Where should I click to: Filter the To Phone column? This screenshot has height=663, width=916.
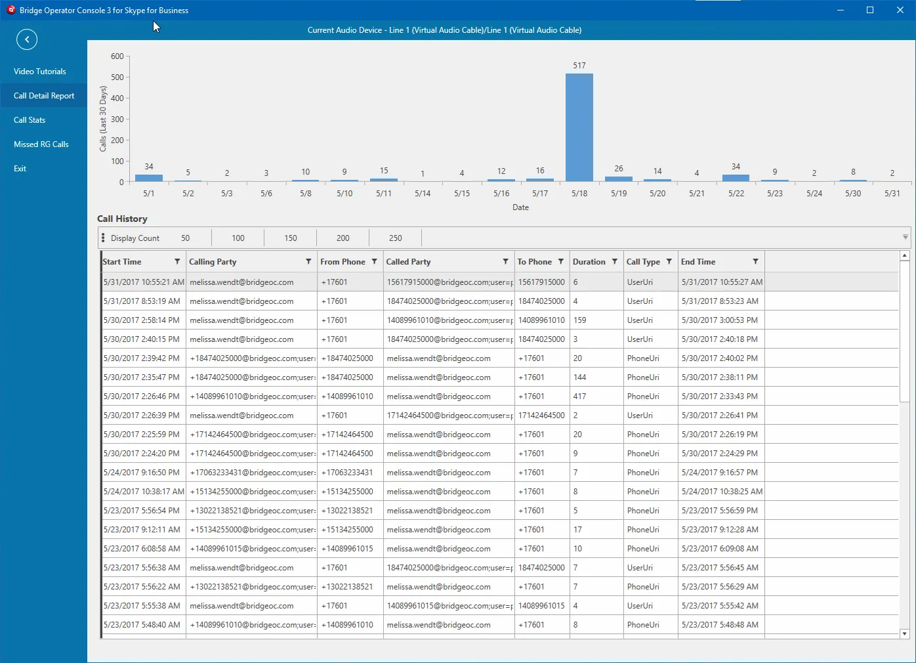coord(561,261)
